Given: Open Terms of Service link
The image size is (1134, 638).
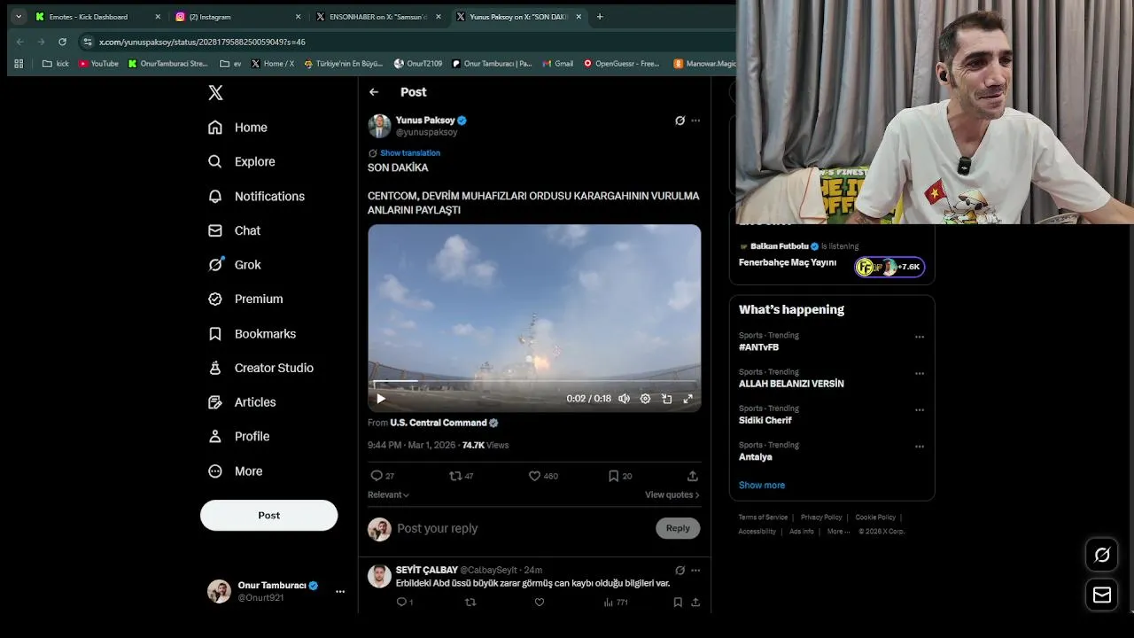Looking at the screenshot, I should (763, 517).
